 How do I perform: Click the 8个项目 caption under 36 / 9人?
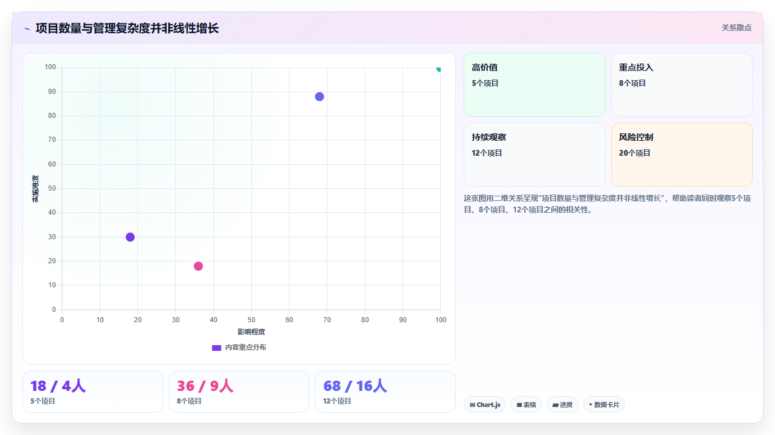(x=189, y=401)
